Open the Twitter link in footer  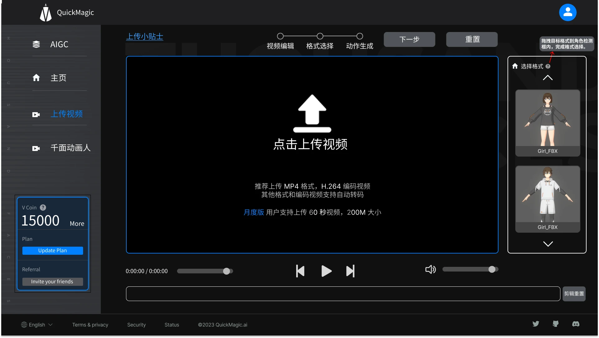(536, 324)
